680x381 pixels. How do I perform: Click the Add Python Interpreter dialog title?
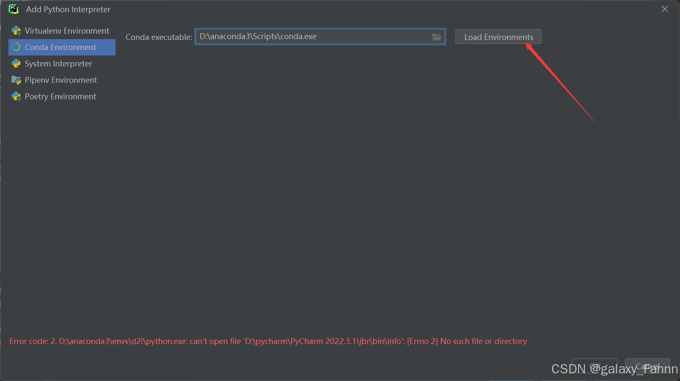(68, 9)
